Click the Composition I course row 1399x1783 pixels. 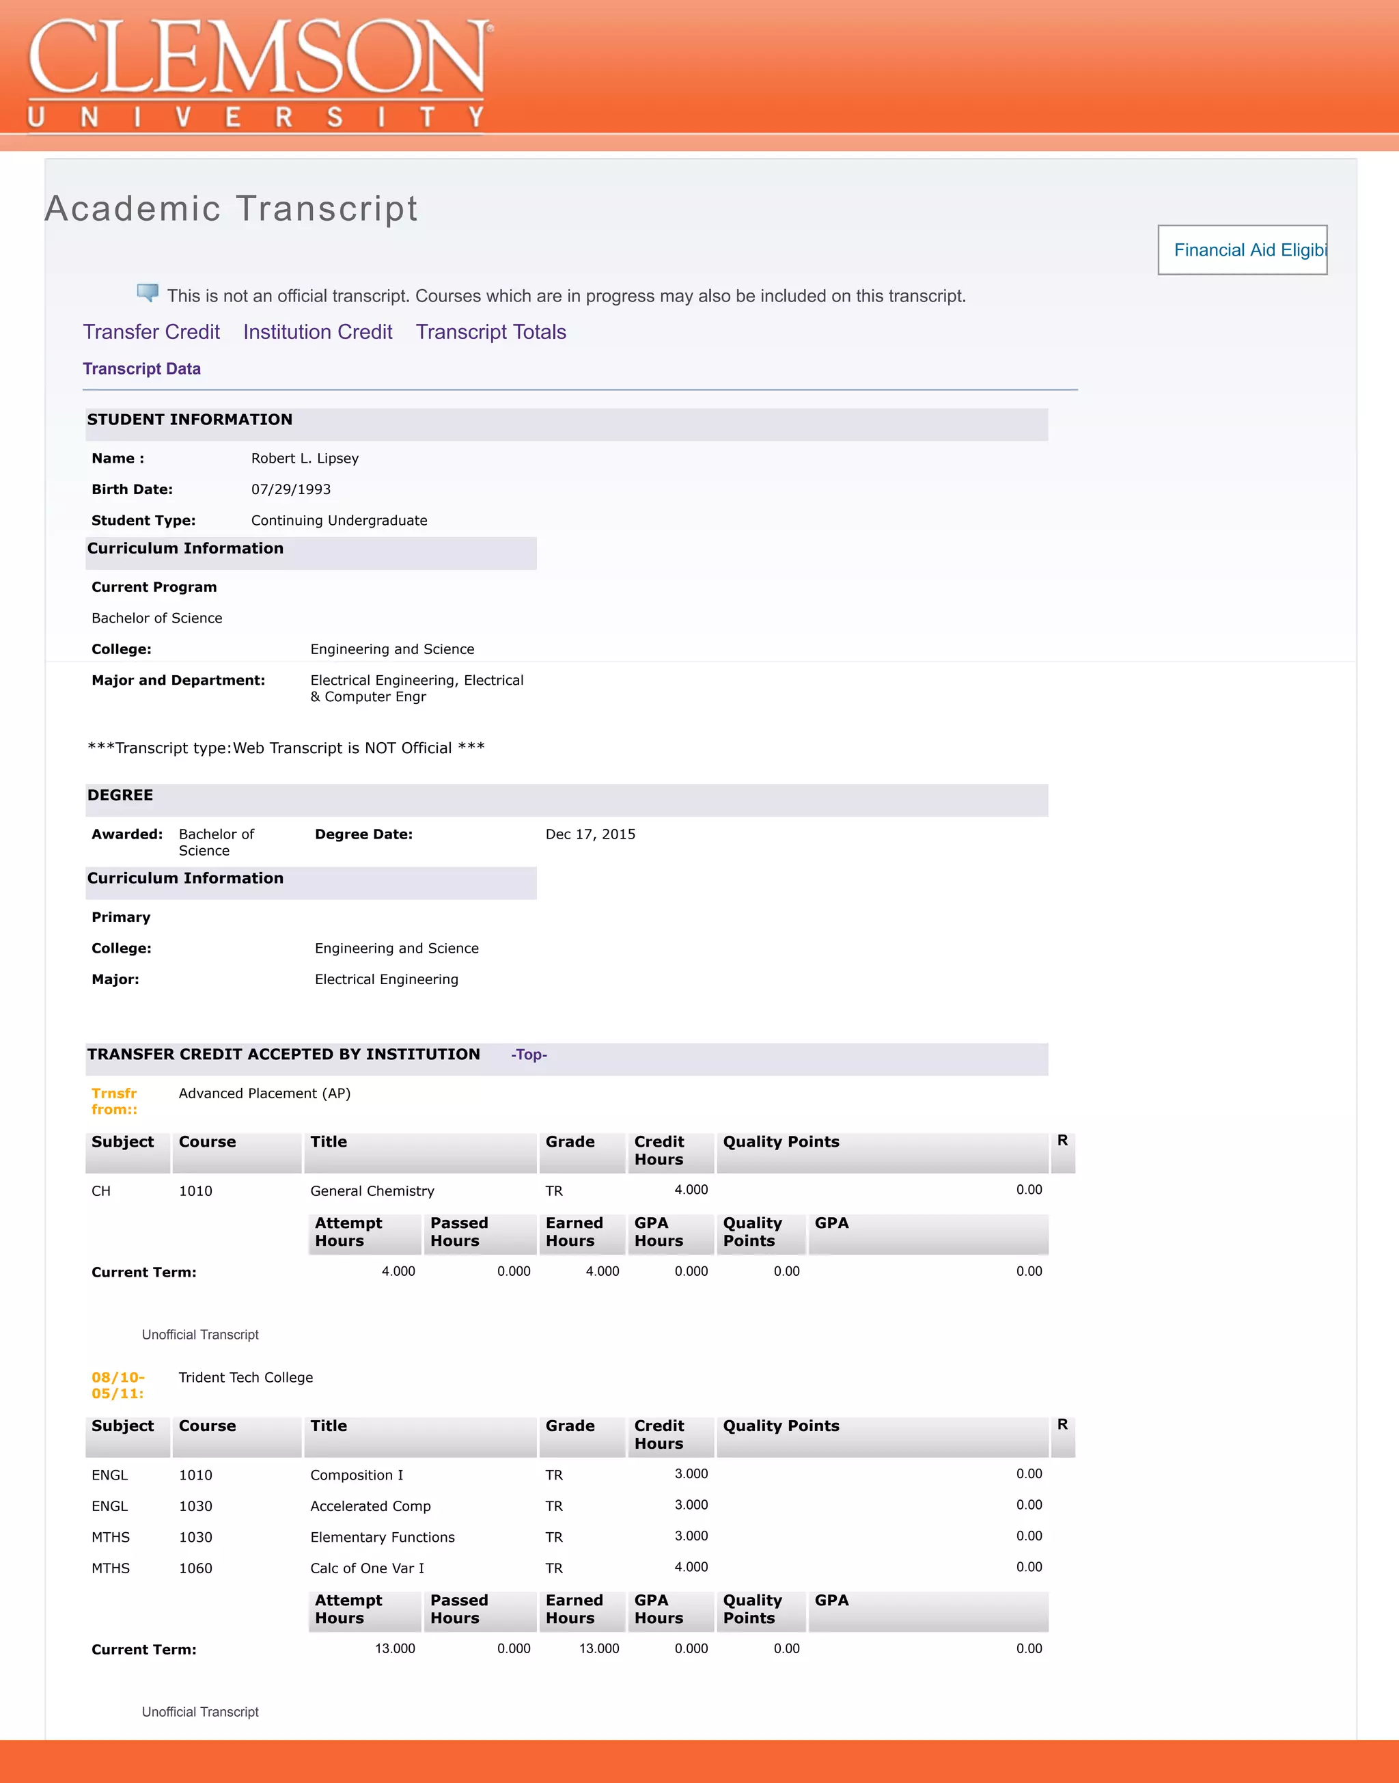[x=357, y=1475]
